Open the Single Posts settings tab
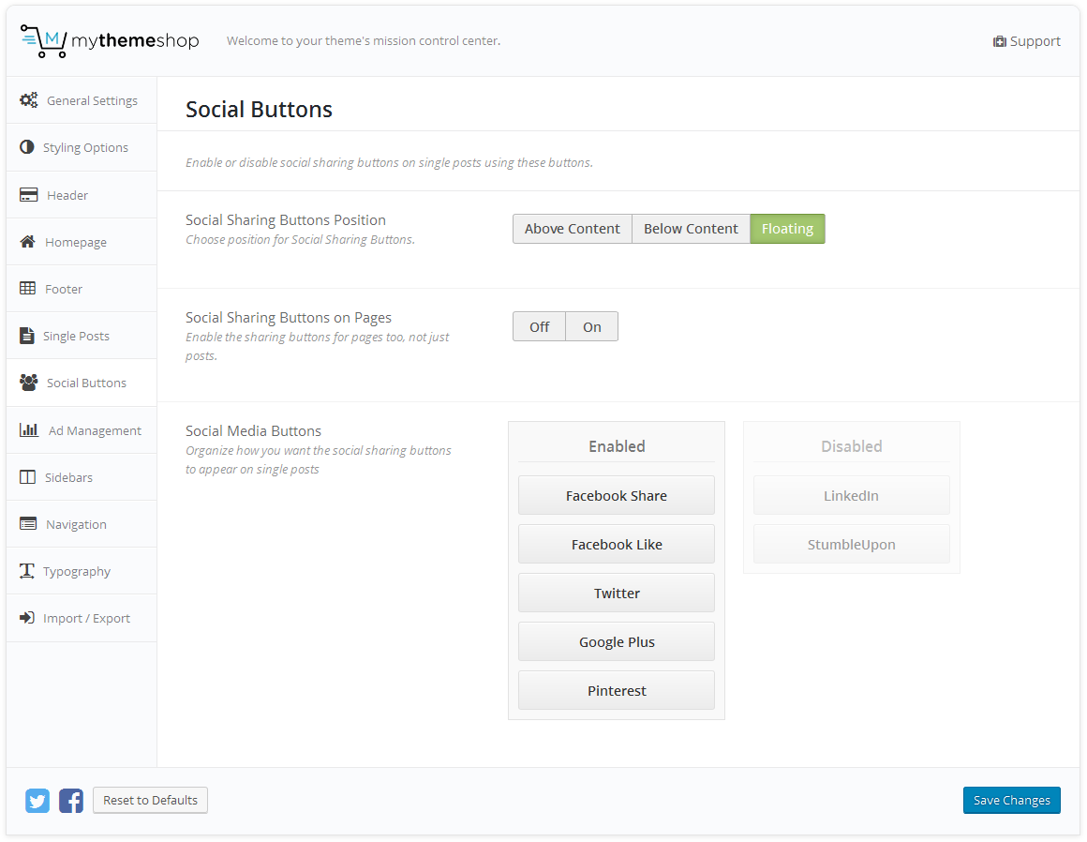 point(76,336)
